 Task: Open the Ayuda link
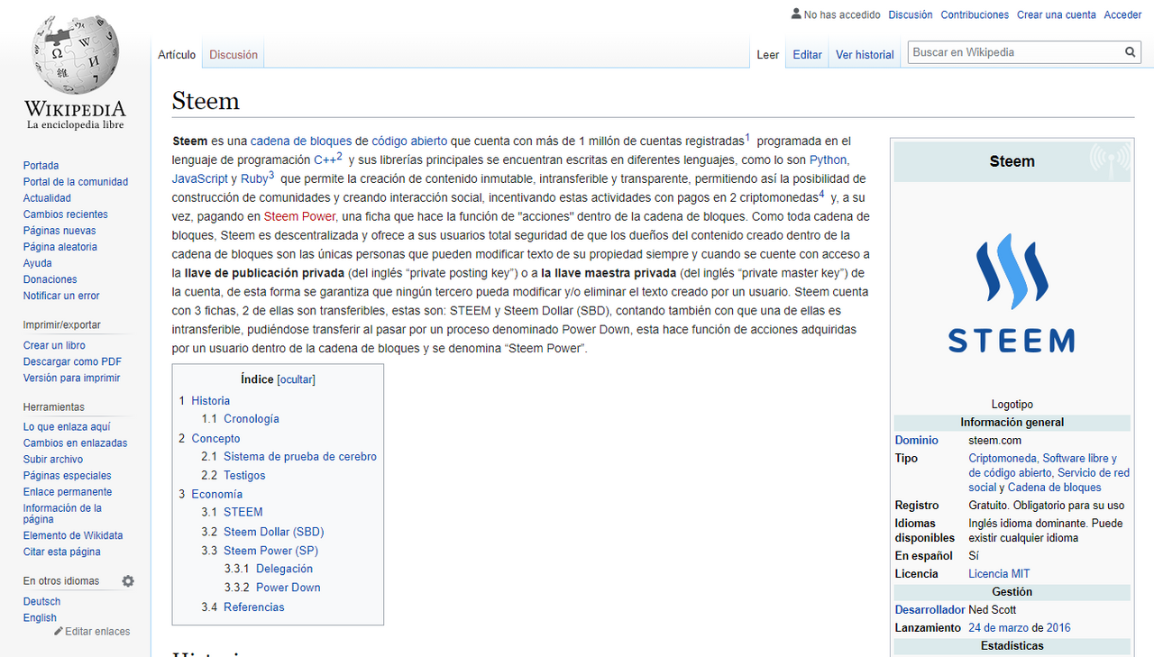click(x=38, y=263)
